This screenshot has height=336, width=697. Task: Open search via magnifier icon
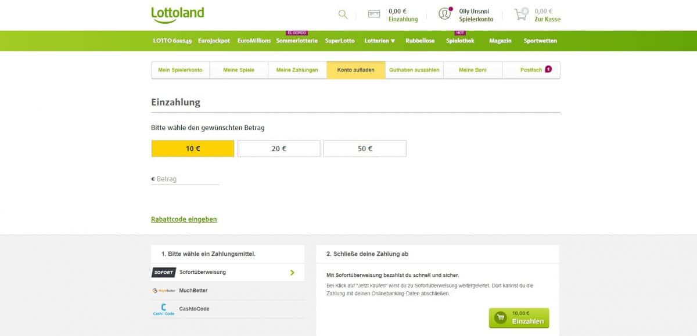pos(343,15)
